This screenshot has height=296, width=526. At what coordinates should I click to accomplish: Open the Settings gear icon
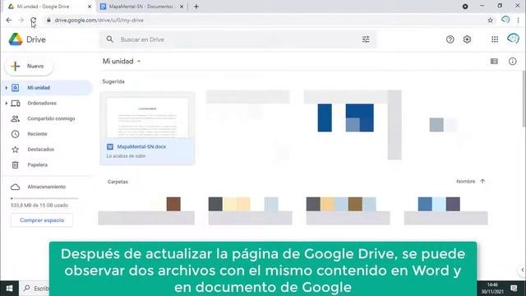click(x=467, y=39)
